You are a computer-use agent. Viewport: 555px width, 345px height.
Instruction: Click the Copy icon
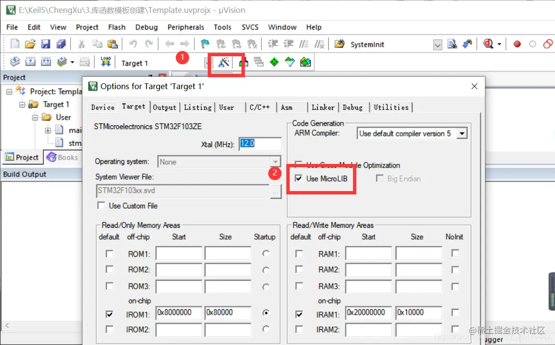(97, 44)
